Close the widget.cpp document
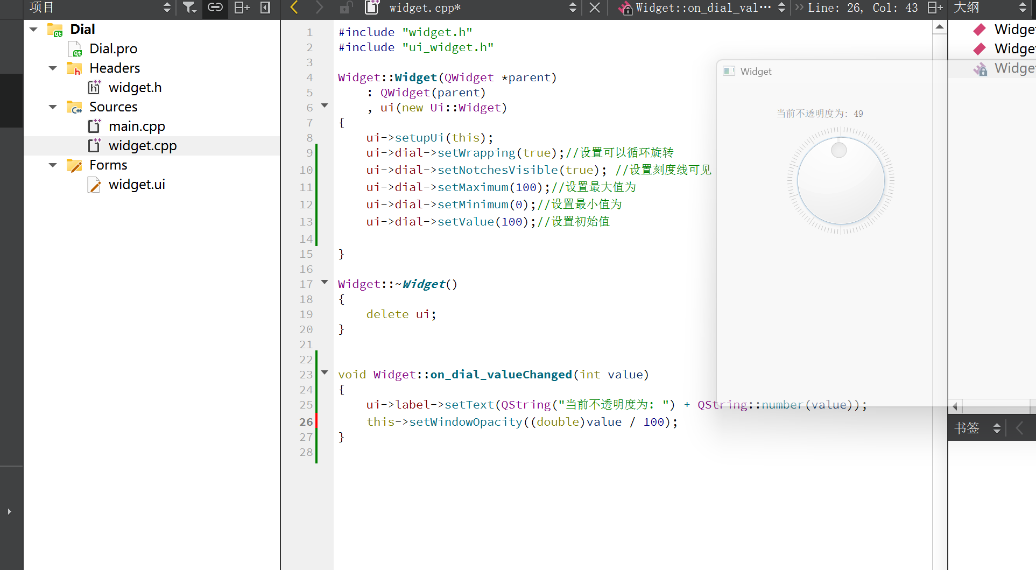1036x570 pixels. [595, 8]
